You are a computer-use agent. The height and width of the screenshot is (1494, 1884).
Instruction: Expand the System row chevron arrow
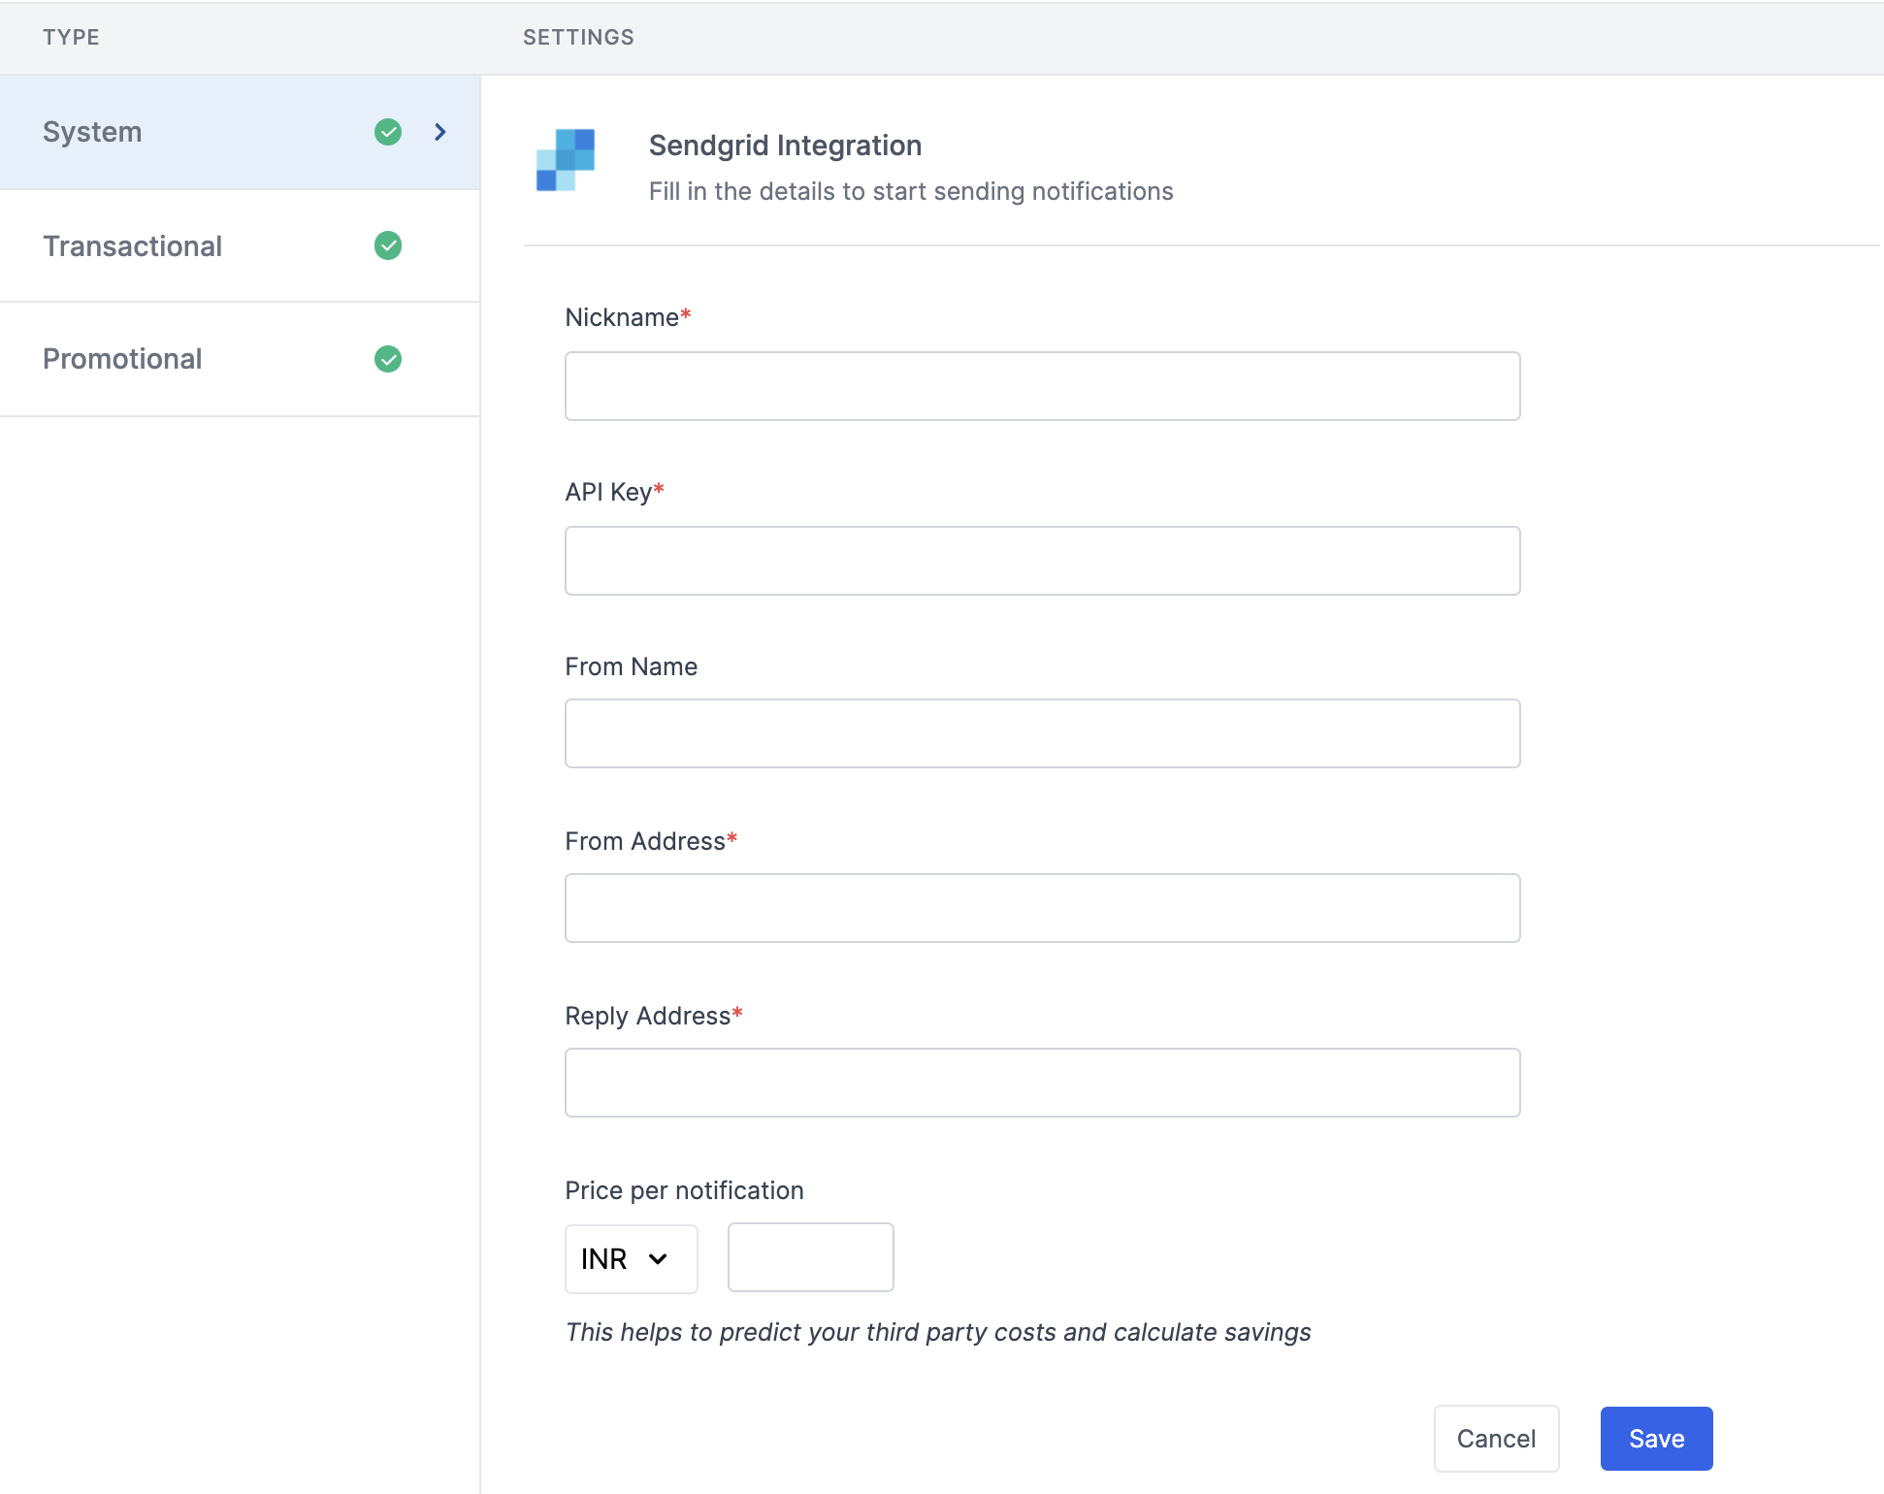point(440,132)
